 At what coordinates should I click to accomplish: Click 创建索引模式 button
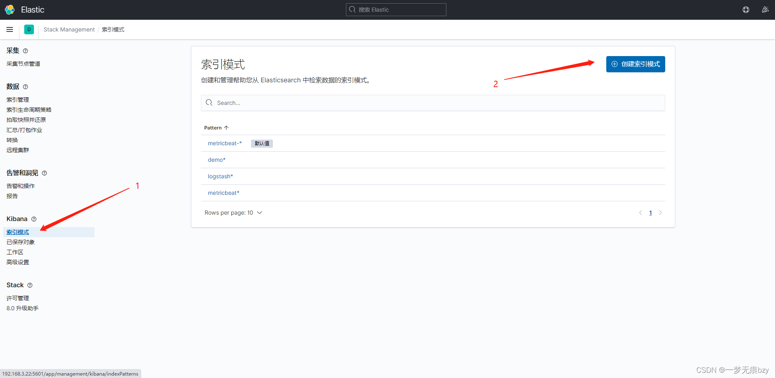(635, 64)
